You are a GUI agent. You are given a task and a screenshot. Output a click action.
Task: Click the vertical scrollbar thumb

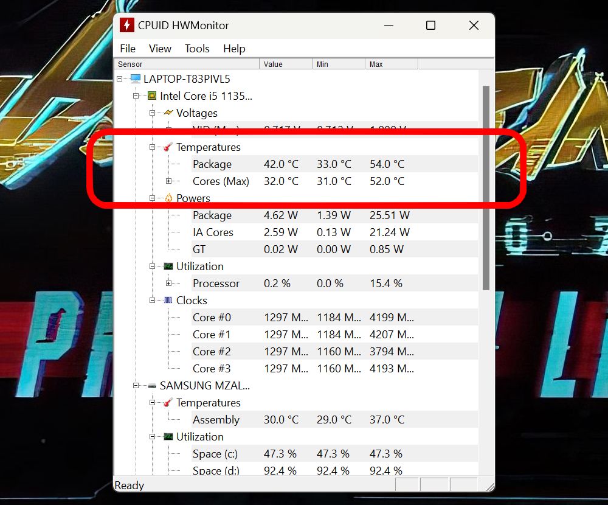[x=486, y=188]
